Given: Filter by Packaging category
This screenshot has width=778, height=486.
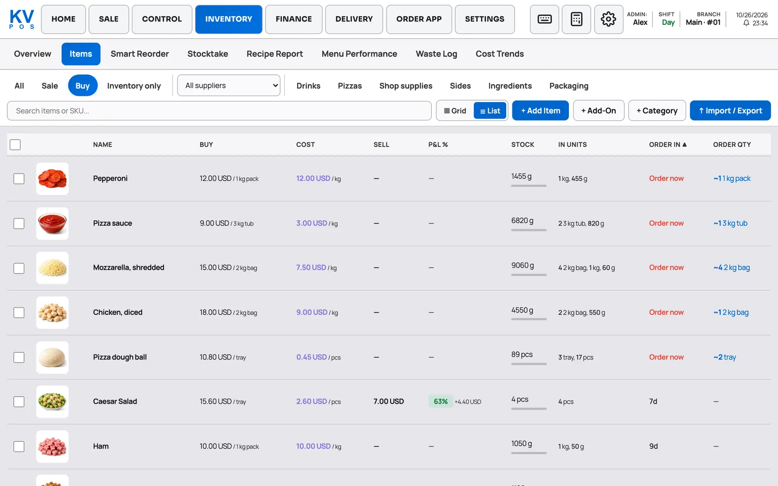Looking at the screenshot, I should [568, 86].
